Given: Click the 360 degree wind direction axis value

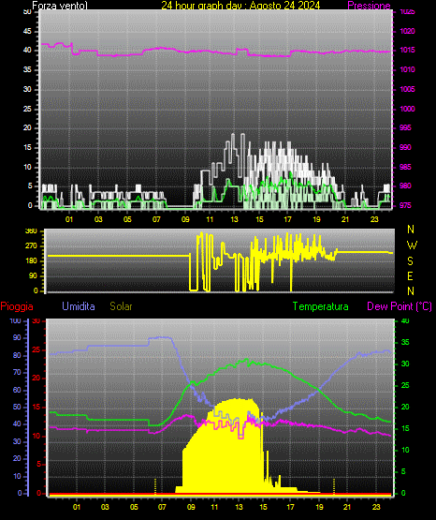Looking at the screenshot, I should coord(31,231).
